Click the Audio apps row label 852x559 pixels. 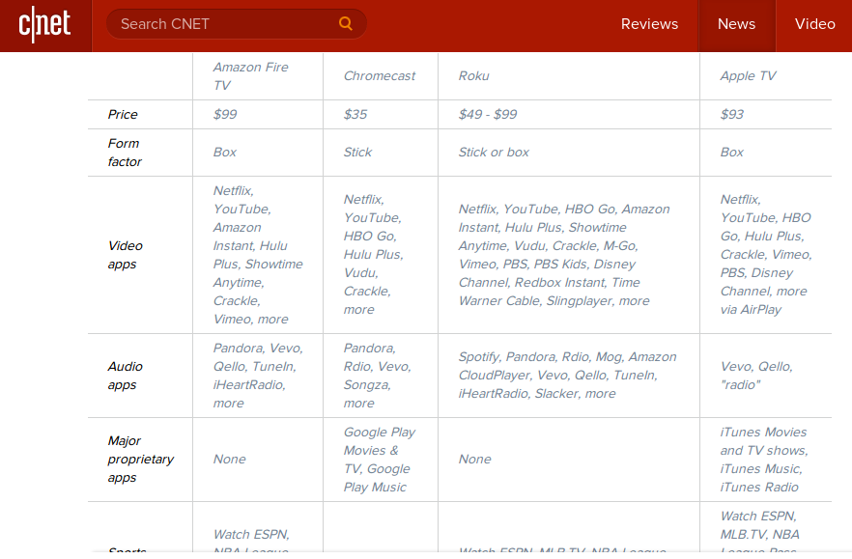tap(125, 376)
